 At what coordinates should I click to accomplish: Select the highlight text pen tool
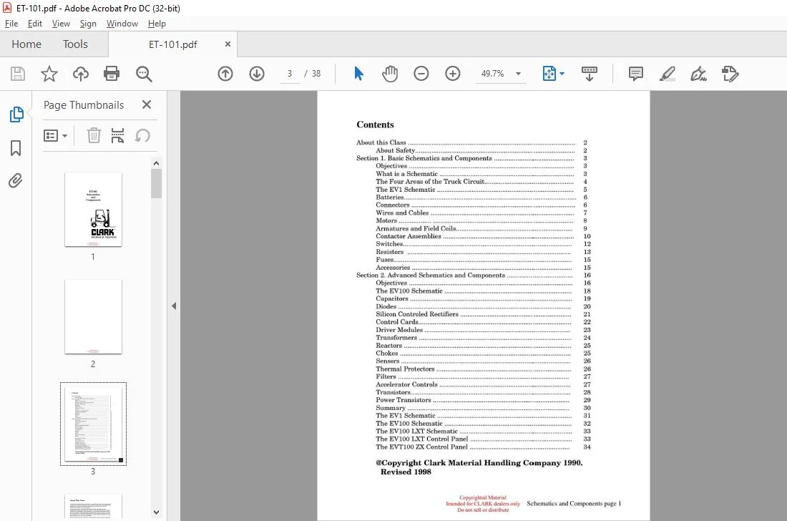pyautogui.click(x=667, y=74)
